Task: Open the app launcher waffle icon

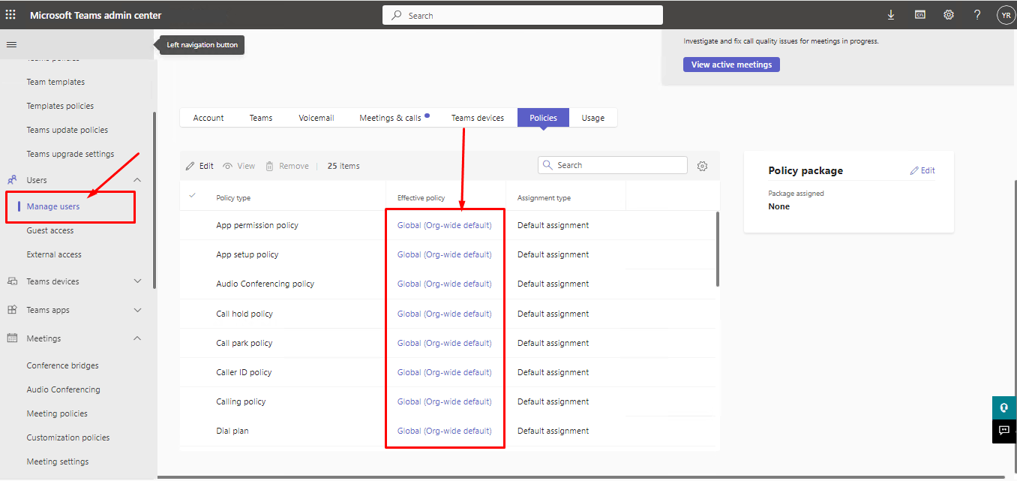Action: tap(10, 15)
